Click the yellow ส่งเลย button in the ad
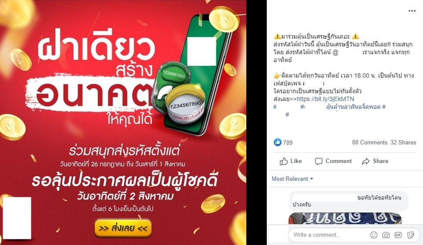Image resolution: width=423 pixels, height=245 pixels. (123, 229)
